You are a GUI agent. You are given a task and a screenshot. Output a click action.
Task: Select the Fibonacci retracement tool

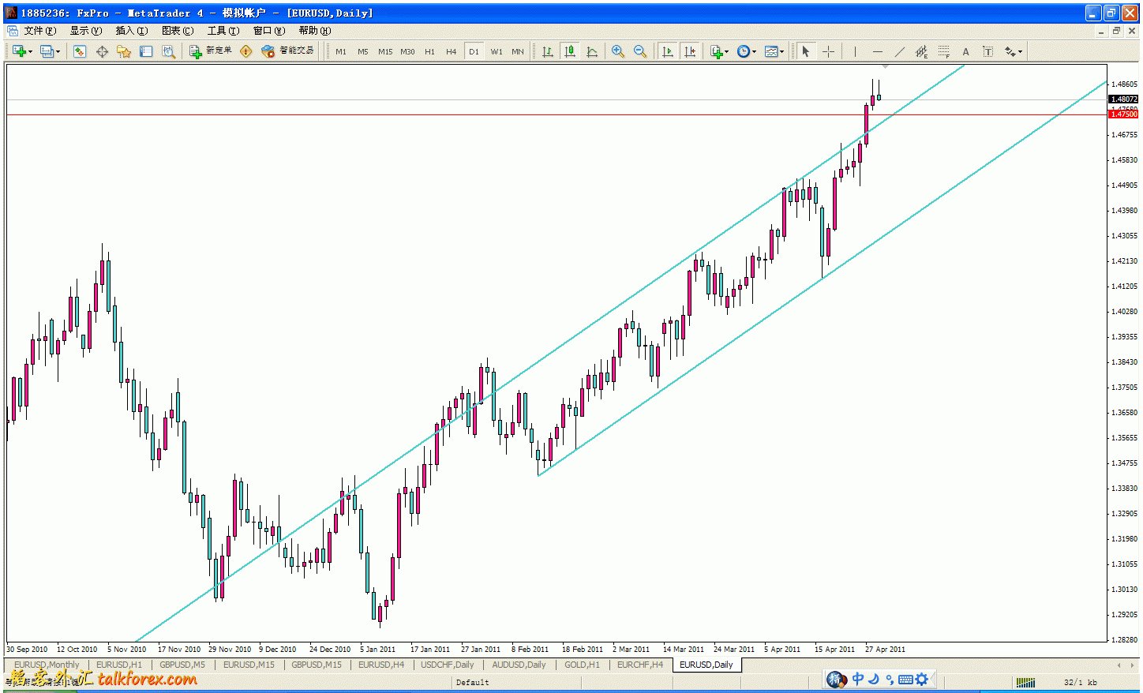[943, 51]
